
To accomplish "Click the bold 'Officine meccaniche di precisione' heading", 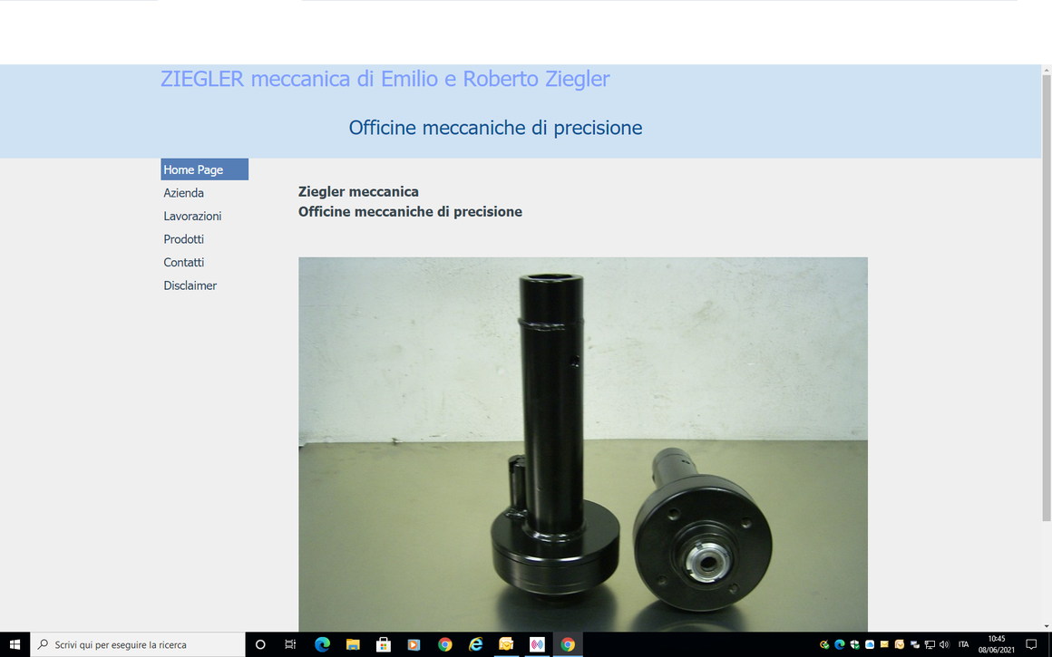I will click(410, 212).
